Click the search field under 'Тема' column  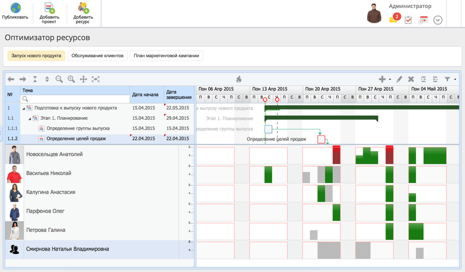point(75,99)
